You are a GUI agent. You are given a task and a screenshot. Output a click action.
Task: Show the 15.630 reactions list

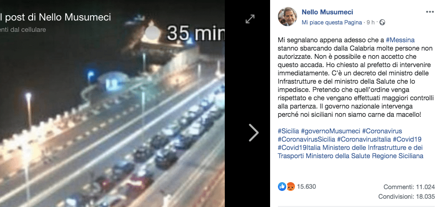(x=306, y=187)
